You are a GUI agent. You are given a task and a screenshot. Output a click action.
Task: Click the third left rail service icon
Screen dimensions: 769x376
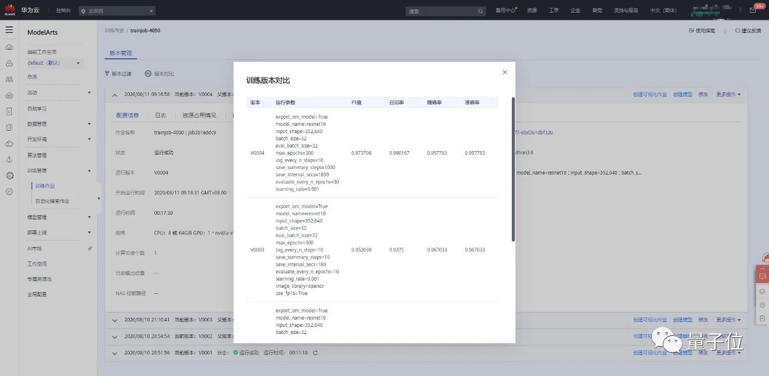click(x=9, y=79)
